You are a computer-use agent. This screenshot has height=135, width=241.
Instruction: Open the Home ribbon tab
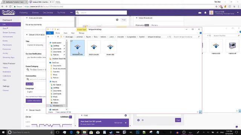(58, 33)
